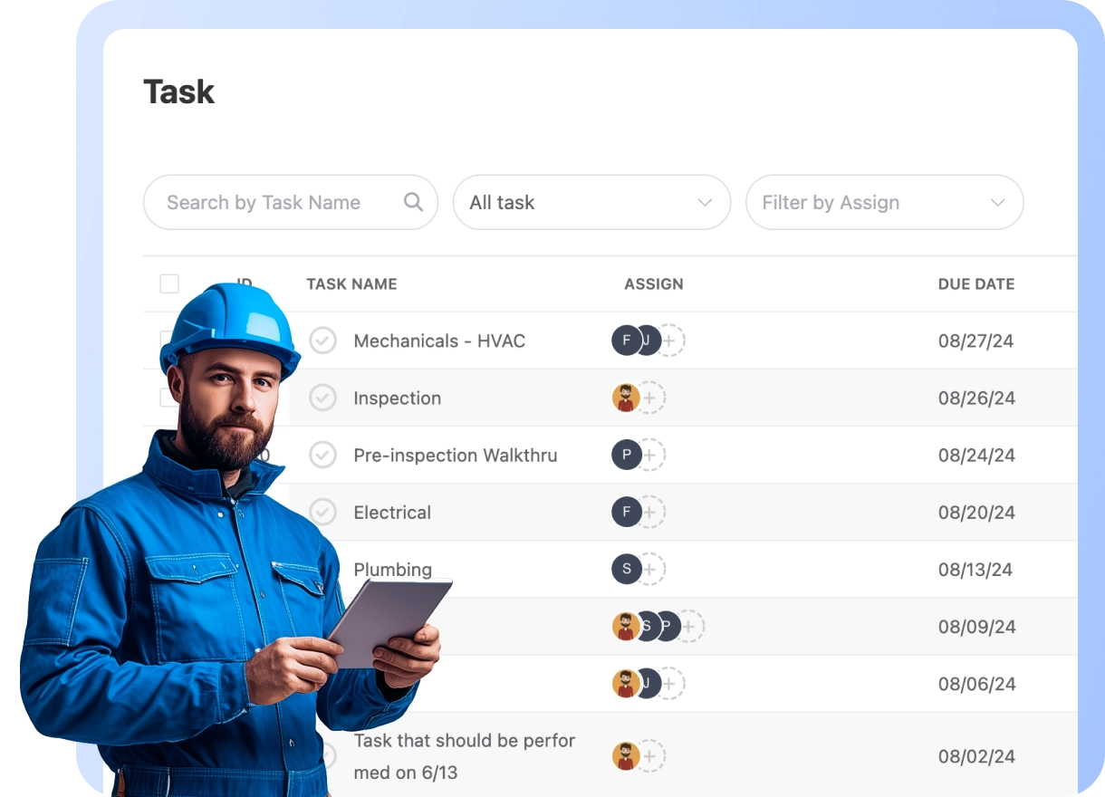Open the Electrical task link

[x=392, y=513]
